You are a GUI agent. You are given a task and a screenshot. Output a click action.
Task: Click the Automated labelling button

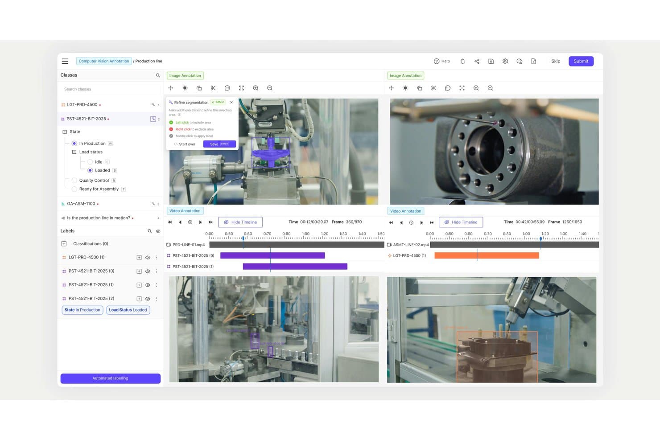[110, 378]
